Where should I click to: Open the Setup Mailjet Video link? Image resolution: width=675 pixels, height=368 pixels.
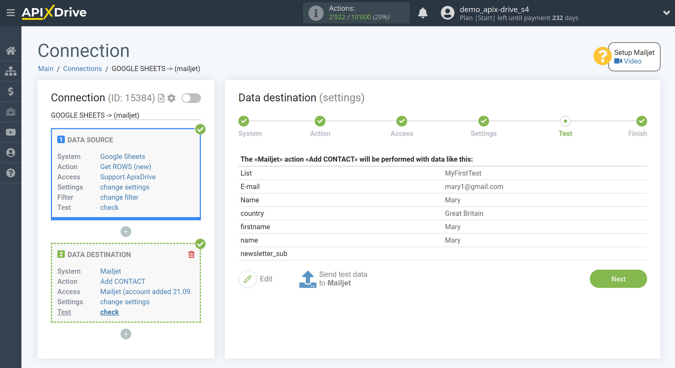(x=628, y=61)
